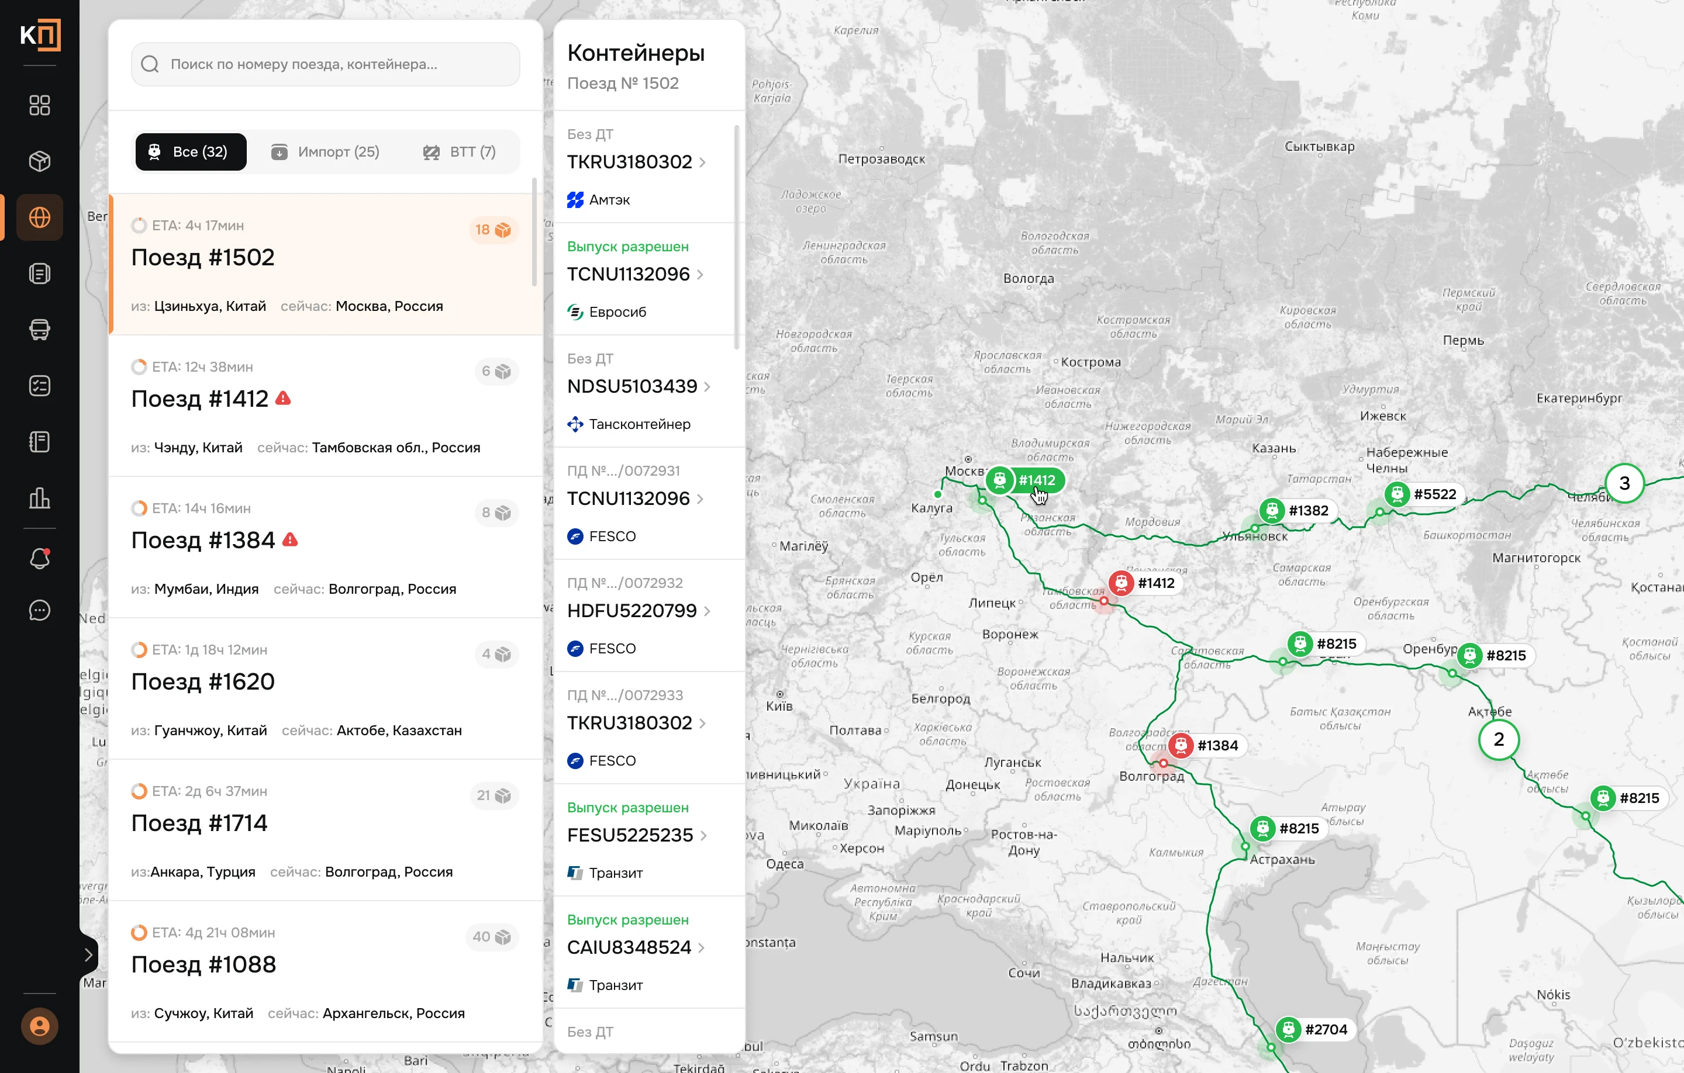The image size is (1684, 1073).
Task: Click the KP logo in sidebar
Action: (40, 35)
